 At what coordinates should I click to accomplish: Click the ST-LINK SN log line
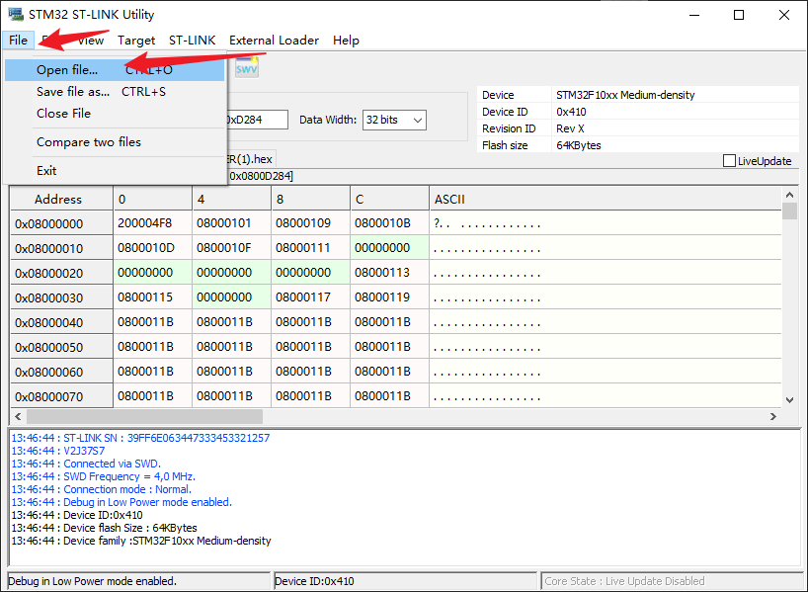(x=140, y=438)
